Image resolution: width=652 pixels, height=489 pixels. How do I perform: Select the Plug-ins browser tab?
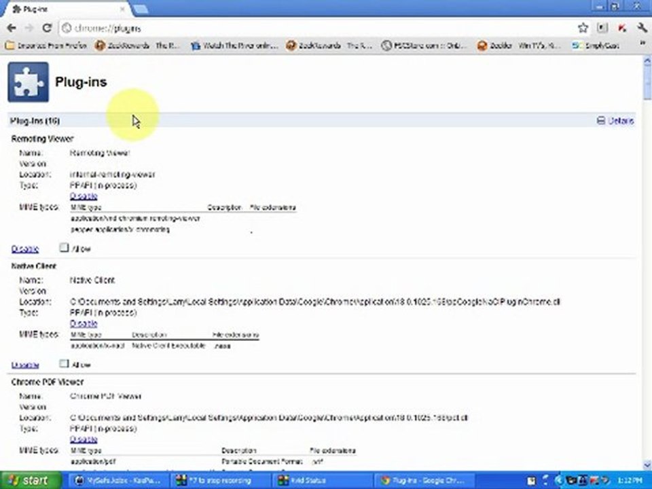point(67,9)
